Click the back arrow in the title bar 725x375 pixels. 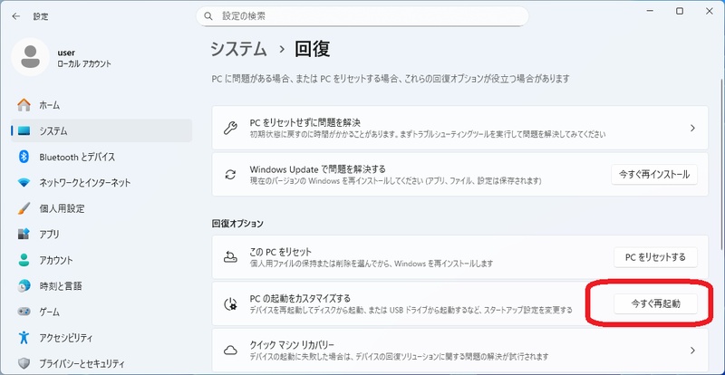point(16,16)
